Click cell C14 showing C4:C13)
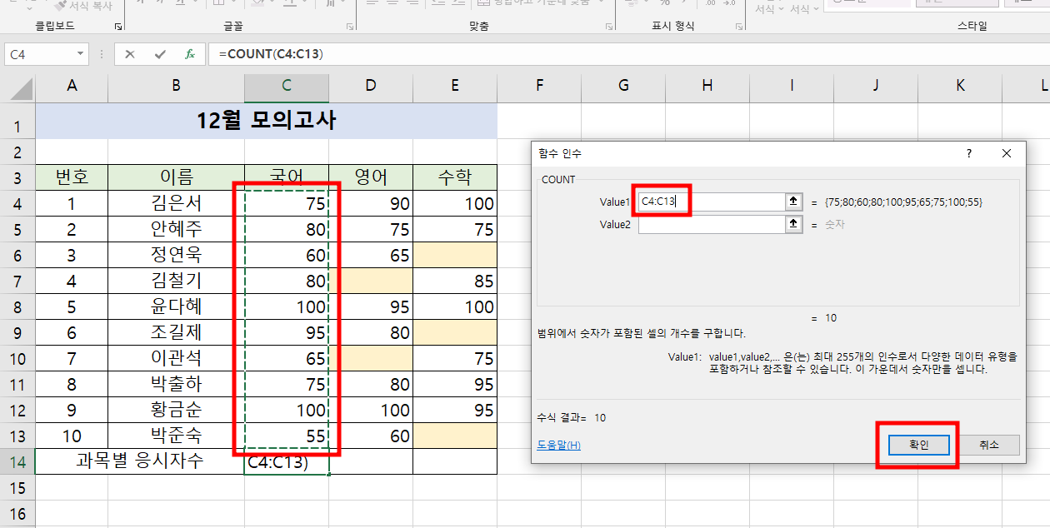1050x528 pixels. [287, 462]
